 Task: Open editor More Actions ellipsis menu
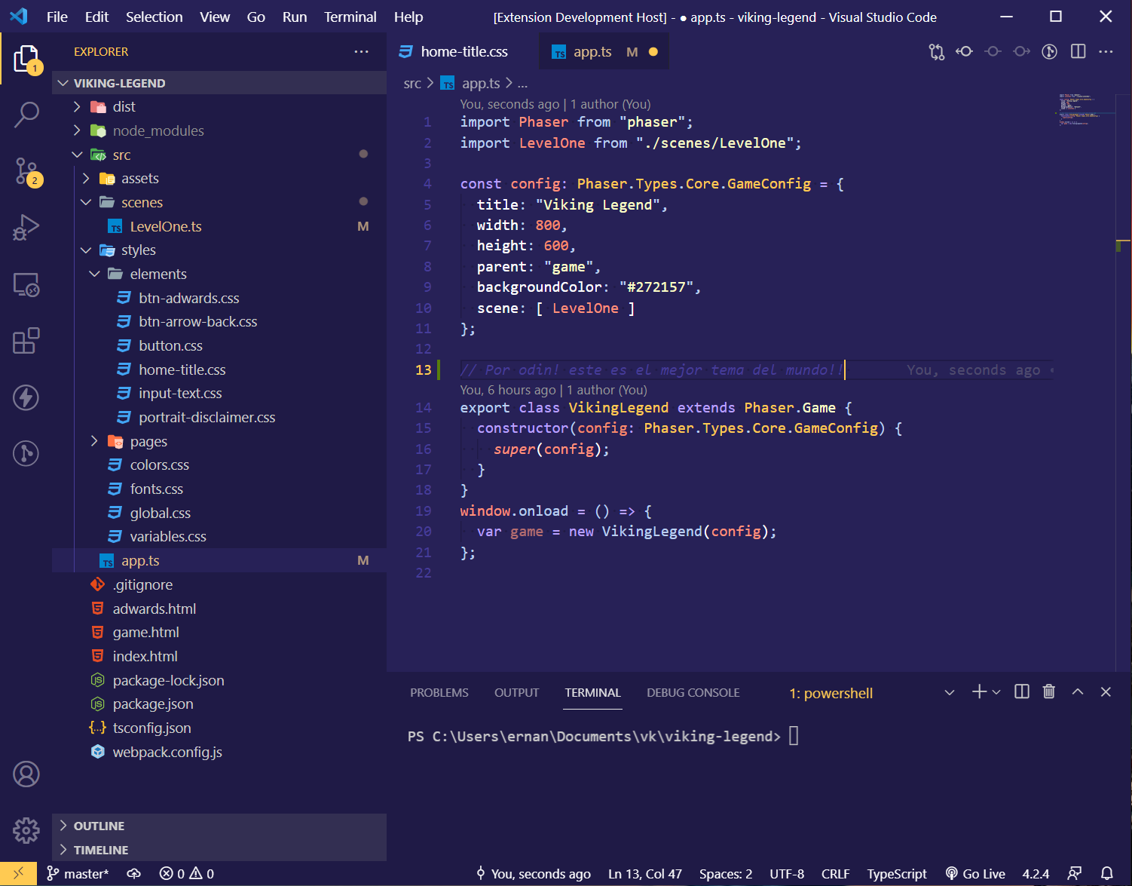coord(1106,51)
